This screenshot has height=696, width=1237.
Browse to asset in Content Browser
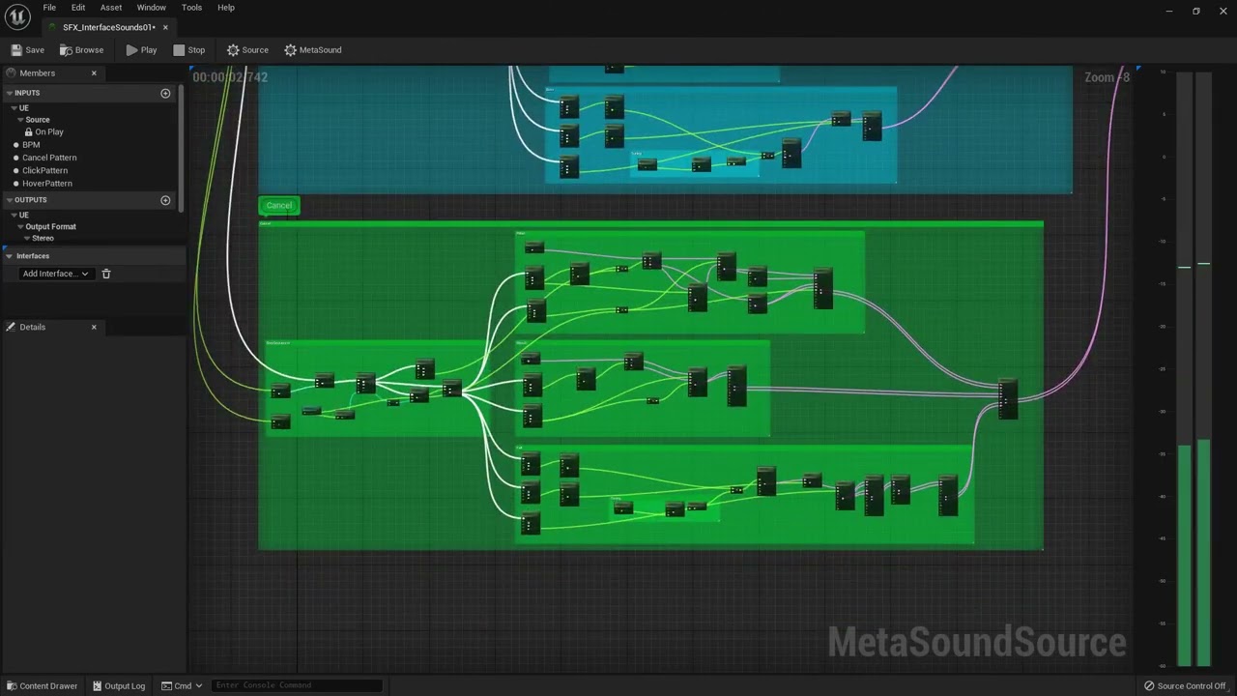(x=82, y=50)
